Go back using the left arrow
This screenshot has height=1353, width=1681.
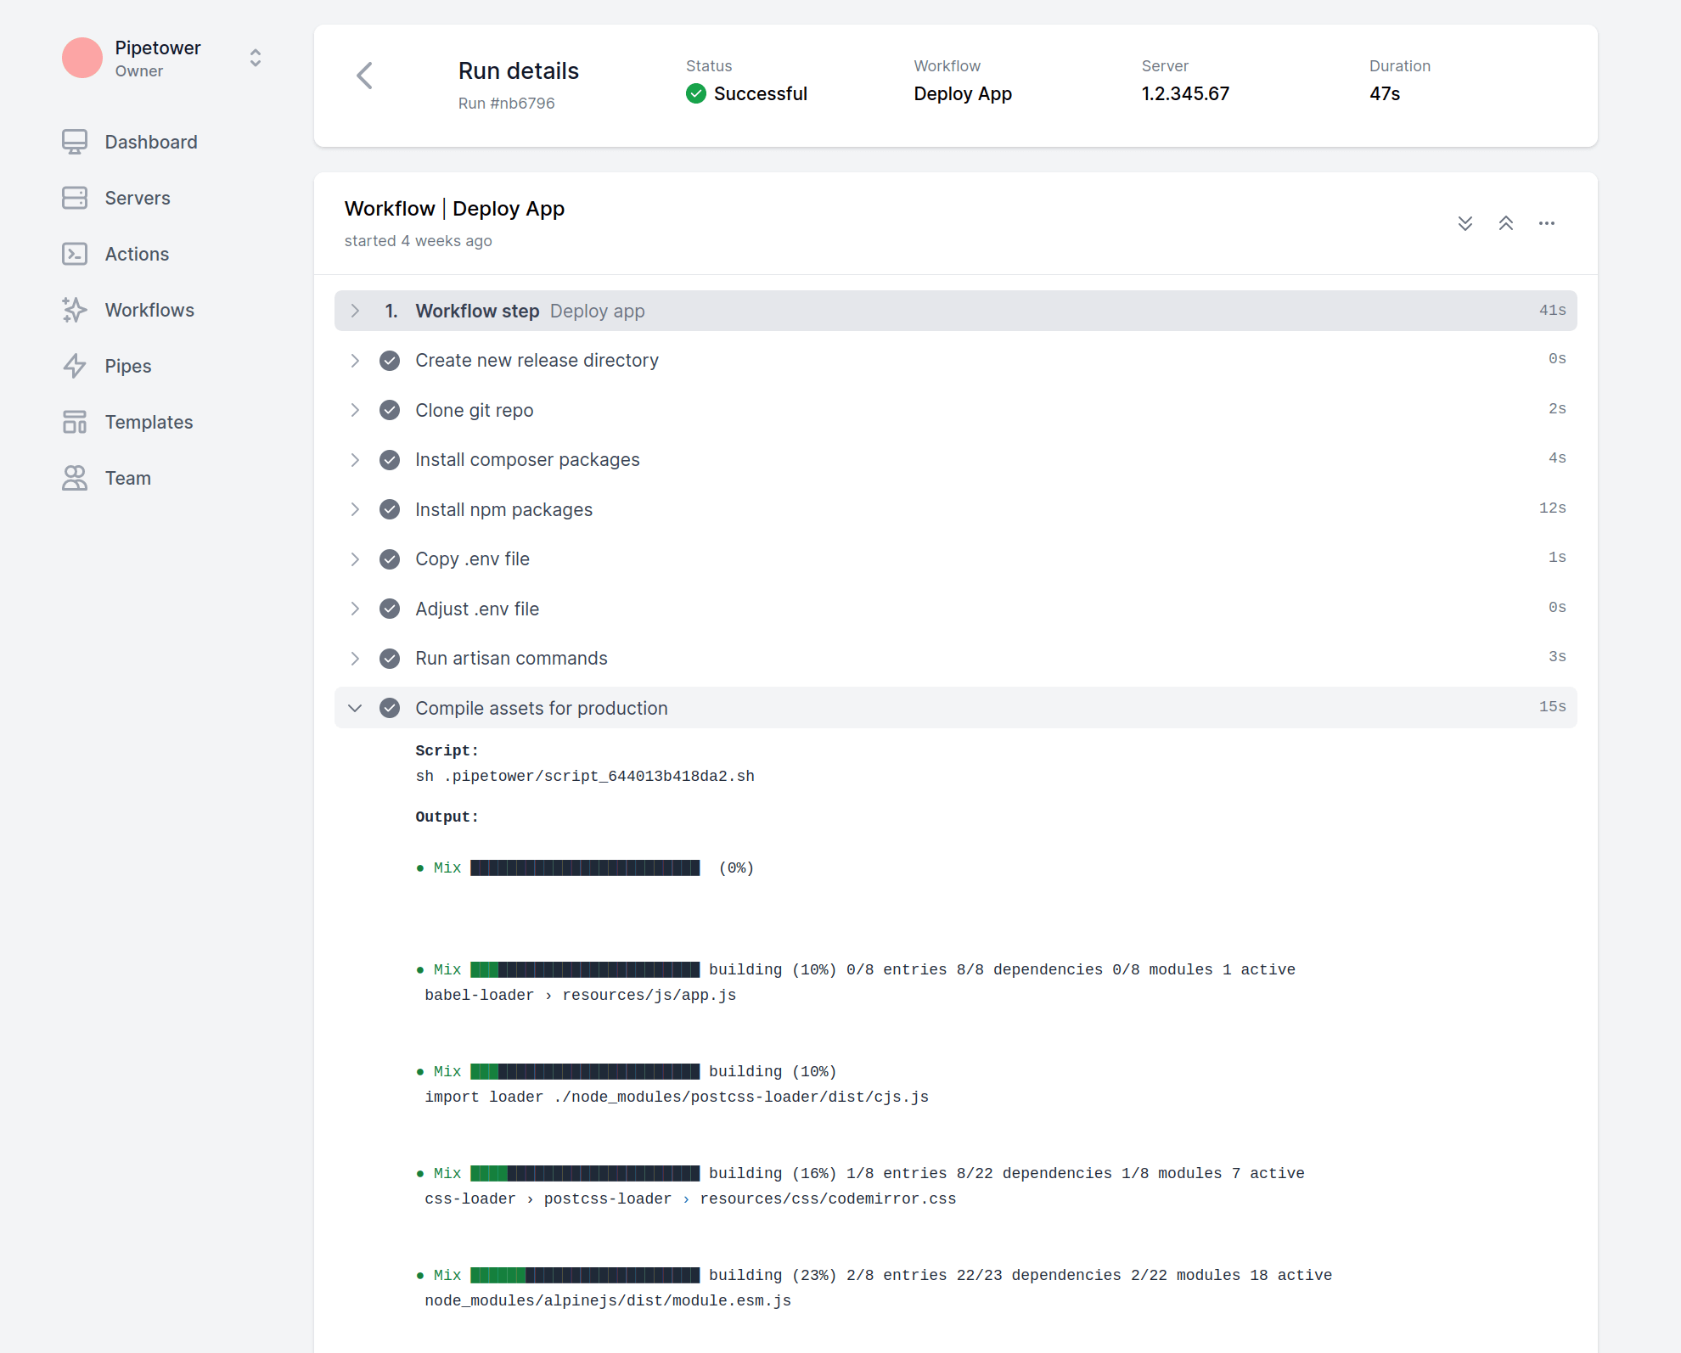[x=365, y=76]
